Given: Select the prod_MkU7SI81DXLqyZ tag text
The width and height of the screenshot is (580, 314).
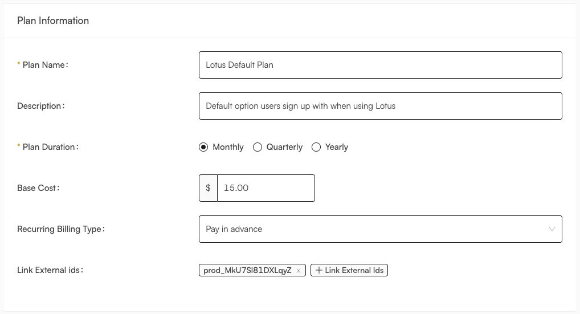Looking at the screenshot, I should (247, 270).
